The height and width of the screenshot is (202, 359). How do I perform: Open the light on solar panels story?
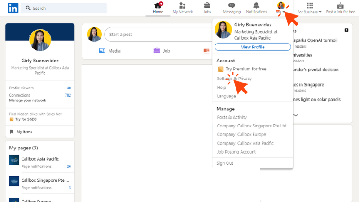(317, 99)
